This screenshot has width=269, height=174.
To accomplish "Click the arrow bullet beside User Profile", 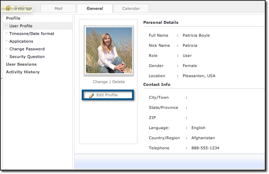I will 6,26.
